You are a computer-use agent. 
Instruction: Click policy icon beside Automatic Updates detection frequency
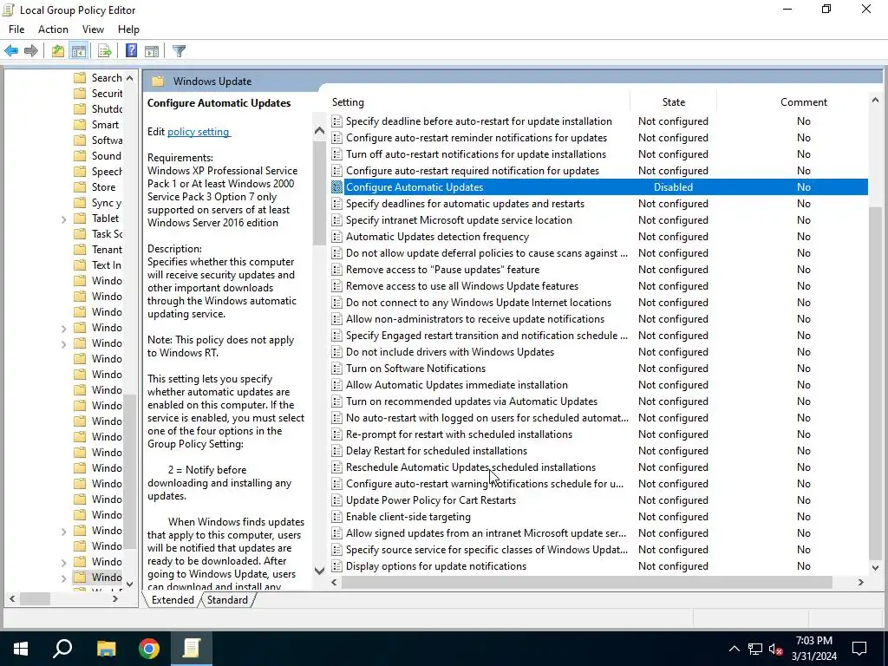[337, 236]
